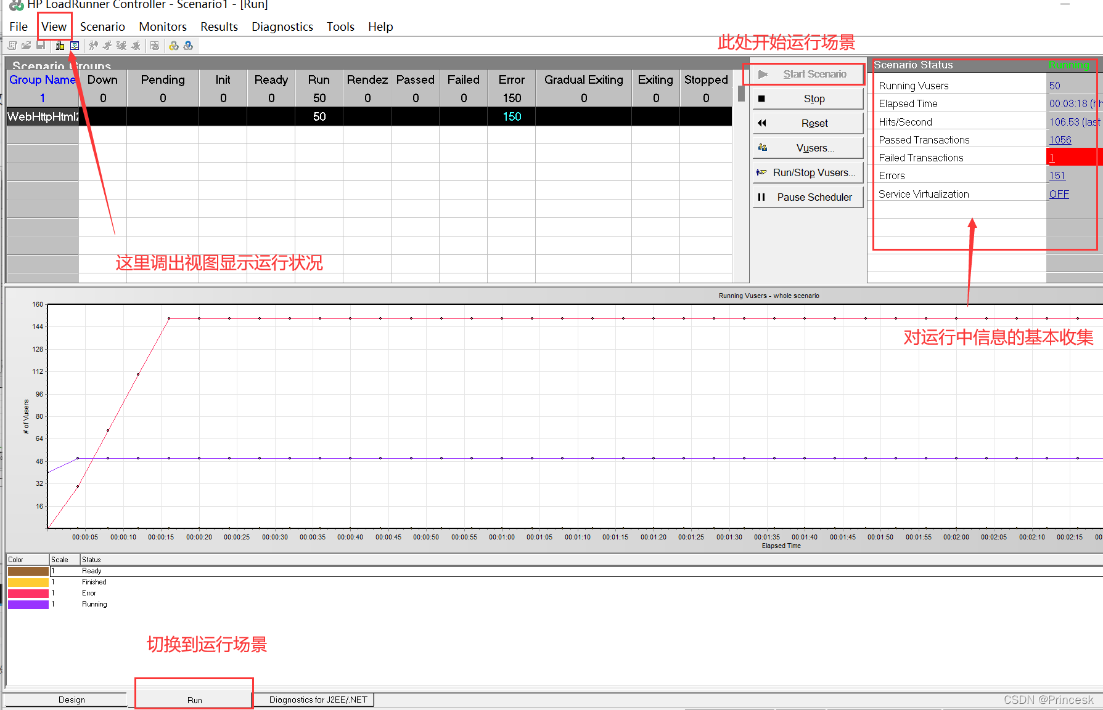Image resolution: width=1103 pixels, height=710 pixels.
Task: Click the Gradual Stop Vusers icon
Action: click(x=121, y=46)
